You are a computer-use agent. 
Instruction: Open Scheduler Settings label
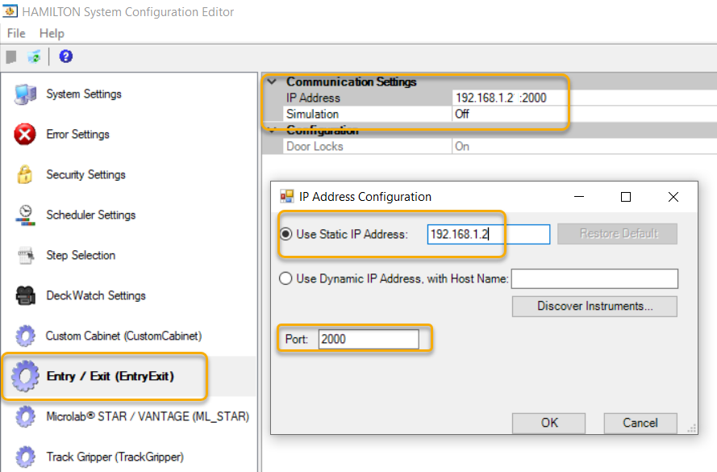tap(90, 215)
